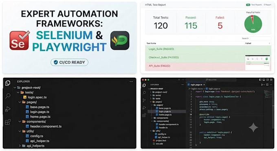Click the report Search input field
Screen dimensions: 277x151
[260, 38]
